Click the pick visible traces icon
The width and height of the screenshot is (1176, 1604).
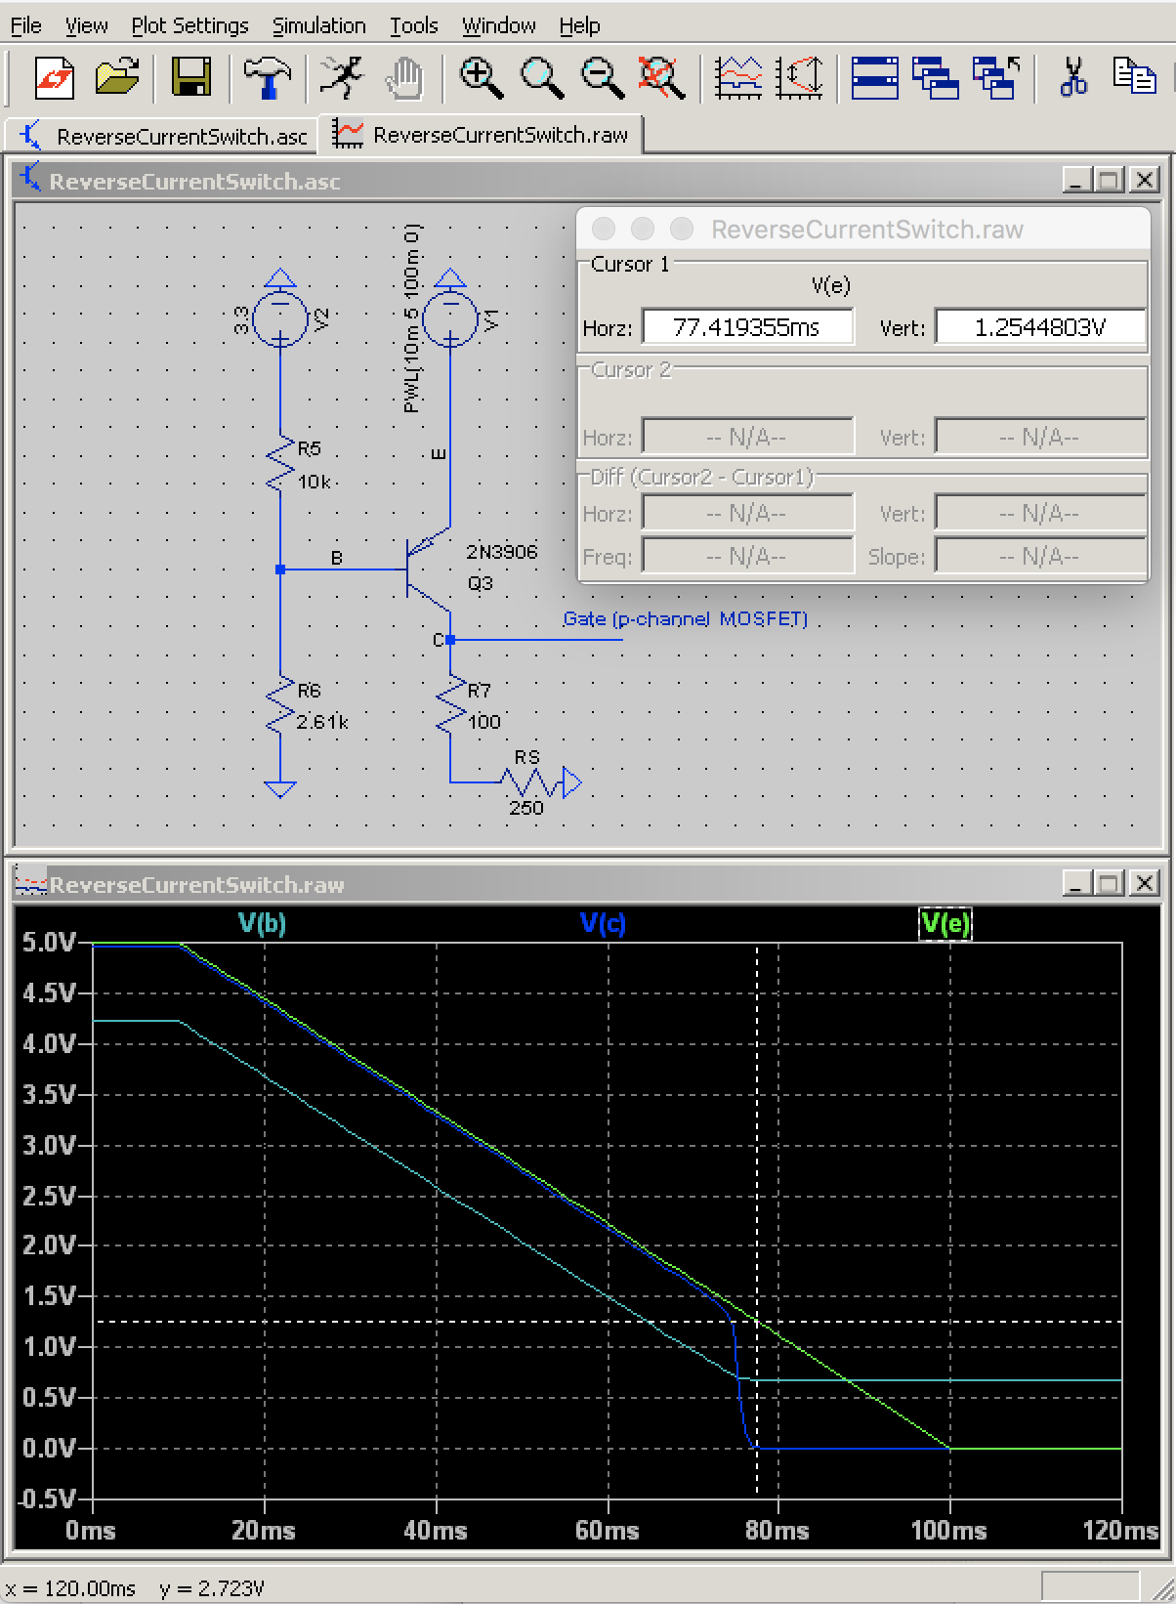(x=738, y=77)
